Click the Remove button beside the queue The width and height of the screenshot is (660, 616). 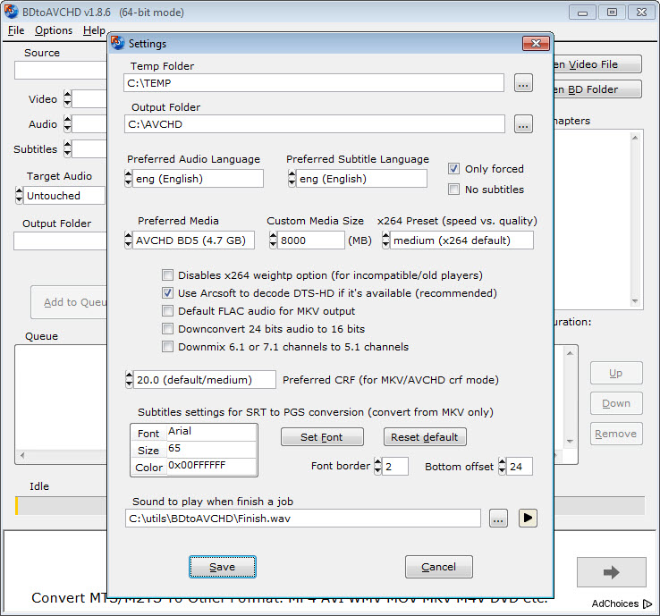pos(616,434)
